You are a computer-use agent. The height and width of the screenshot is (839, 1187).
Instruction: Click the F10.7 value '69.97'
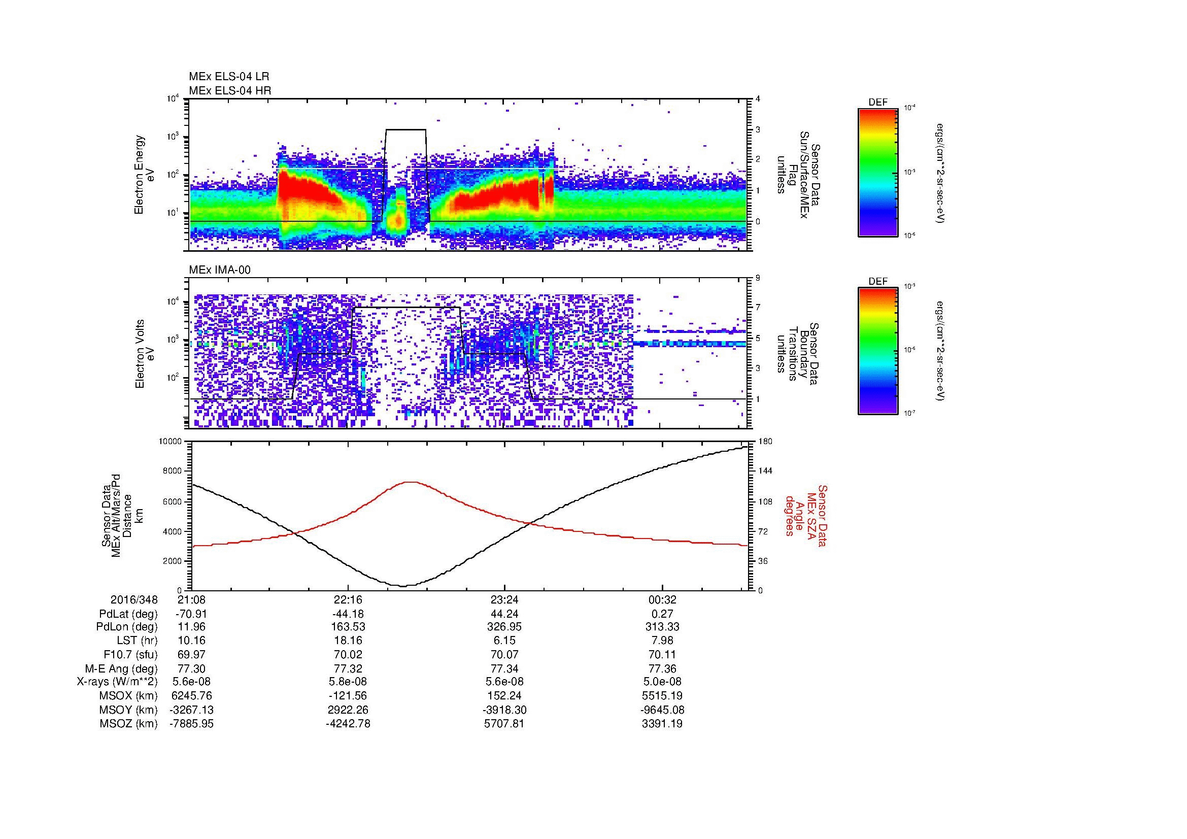click(x=192, y=654)
